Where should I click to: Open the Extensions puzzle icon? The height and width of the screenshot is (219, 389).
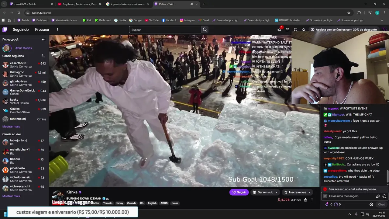[359, 13]
